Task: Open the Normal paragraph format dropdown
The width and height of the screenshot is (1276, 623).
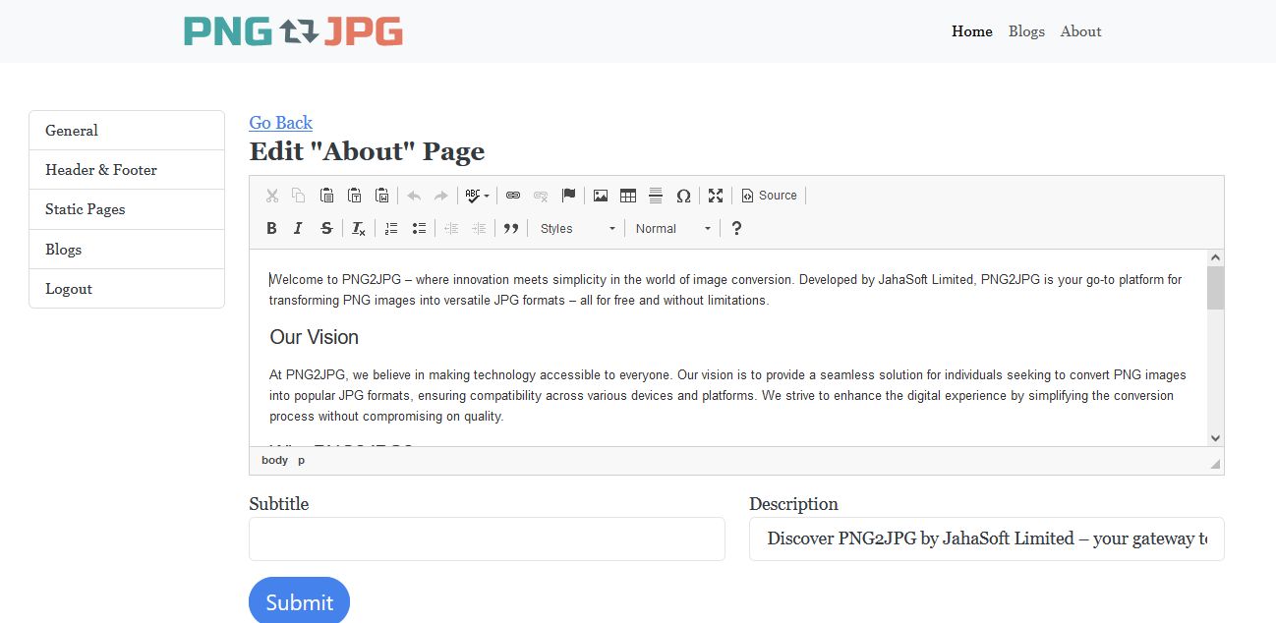Action: pos(672,229)
